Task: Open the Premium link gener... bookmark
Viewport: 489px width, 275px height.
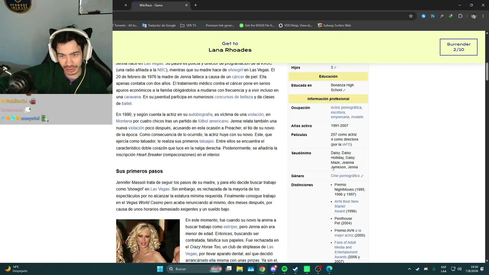Action: click(x=217, y=26)
